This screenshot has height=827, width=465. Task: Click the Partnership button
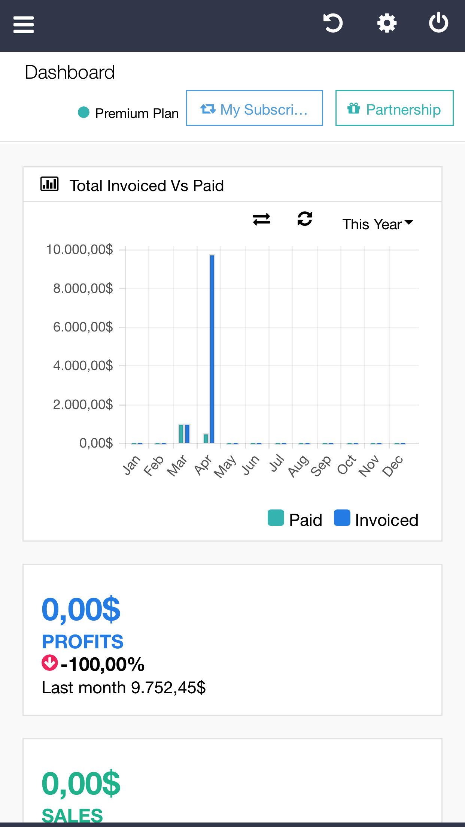pos(394,108)
